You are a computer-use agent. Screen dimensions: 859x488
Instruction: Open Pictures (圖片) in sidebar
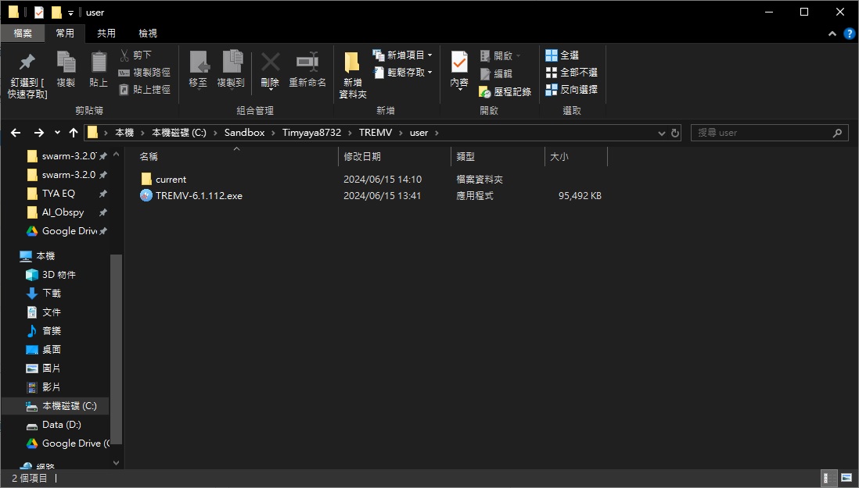pos(52,369)
